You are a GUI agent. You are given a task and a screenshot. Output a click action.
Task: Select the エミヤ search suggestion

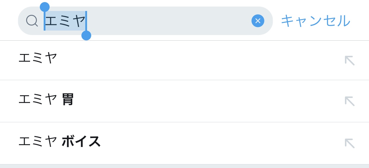pyautogui.click(x=38, y=58)
